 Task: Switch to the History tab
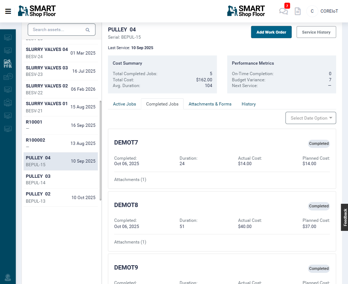coord(248,104)
